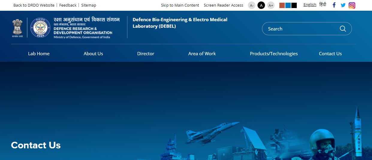The height and width of the screenshot is (160, 372).
Task: Switch language to English
Action: pos(310,5)
